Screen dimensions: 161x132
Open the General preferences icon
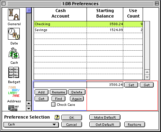(x=14, y=14)
